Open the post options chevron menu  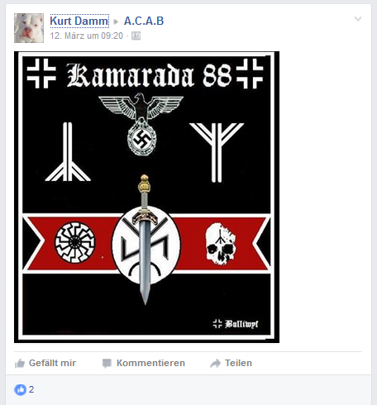pyautogui.click(x=358, y=19)
